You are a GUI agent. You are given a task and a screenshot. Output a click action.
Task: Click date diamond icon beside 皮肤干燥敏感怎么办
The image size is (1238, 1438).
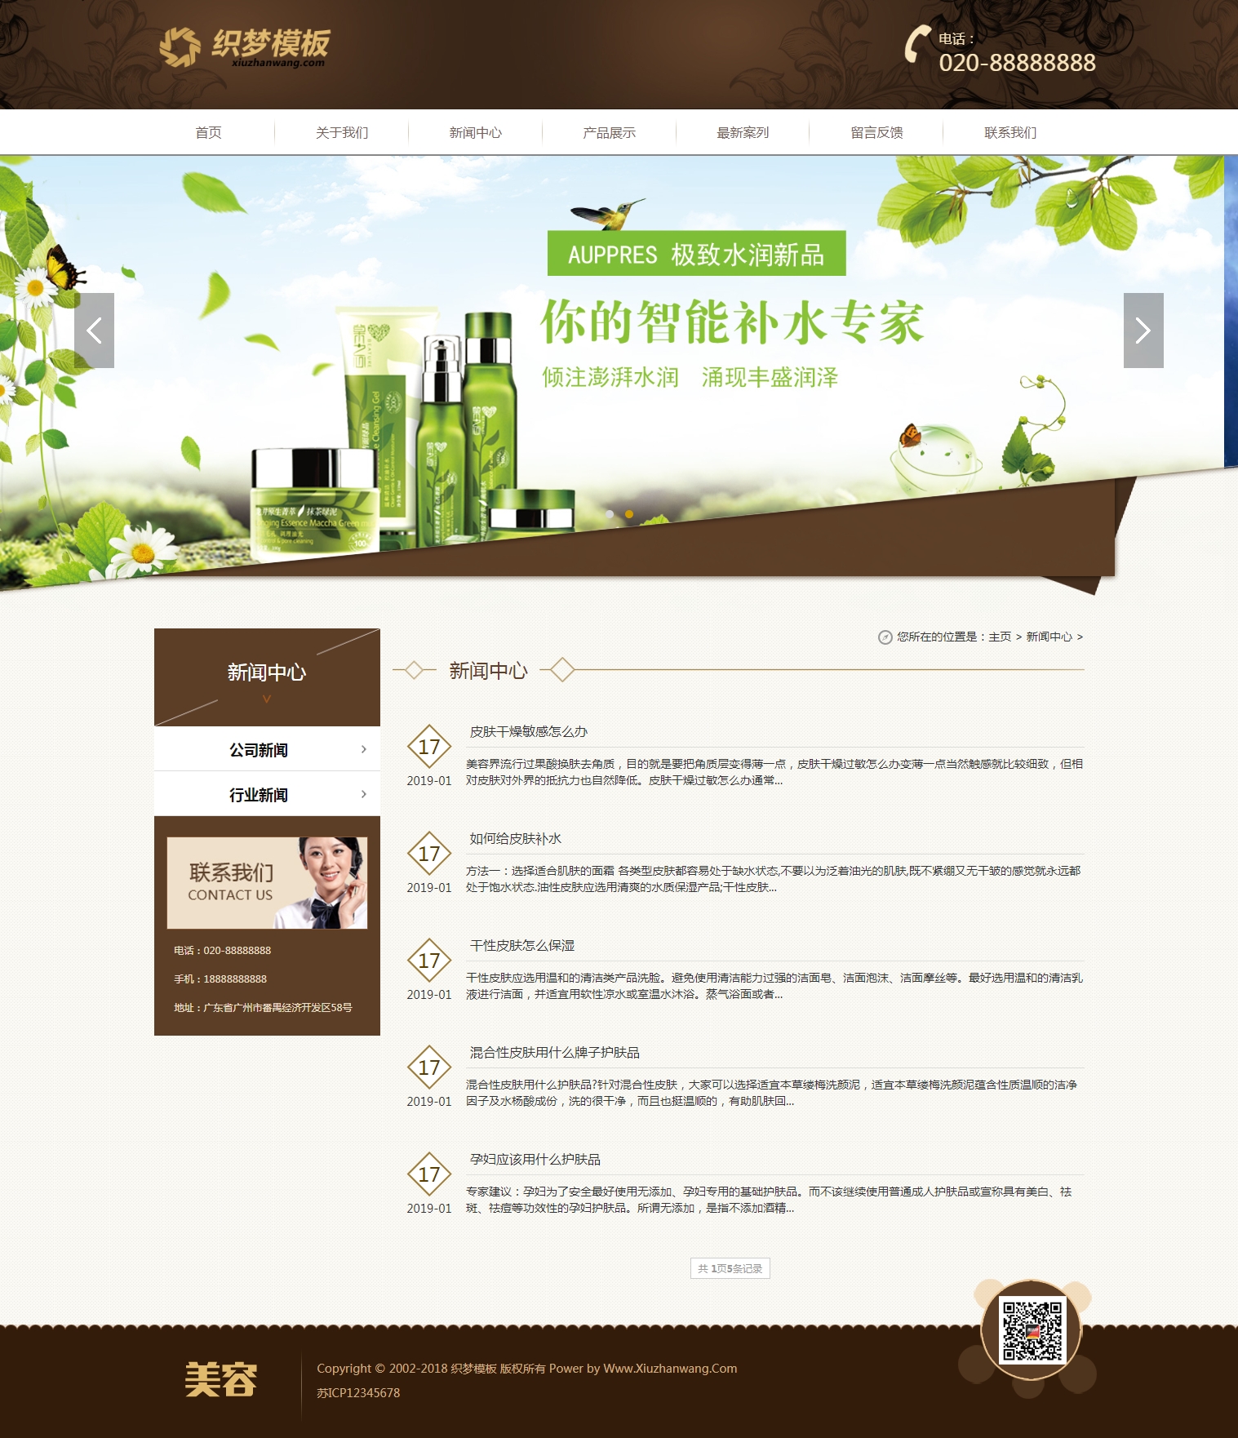point(429,746)
